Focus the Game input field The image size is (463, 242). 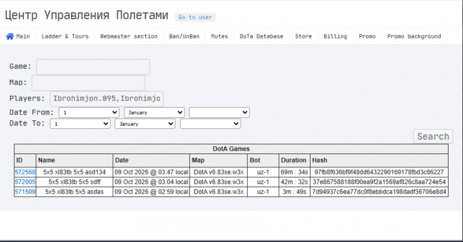pos(93,67)
